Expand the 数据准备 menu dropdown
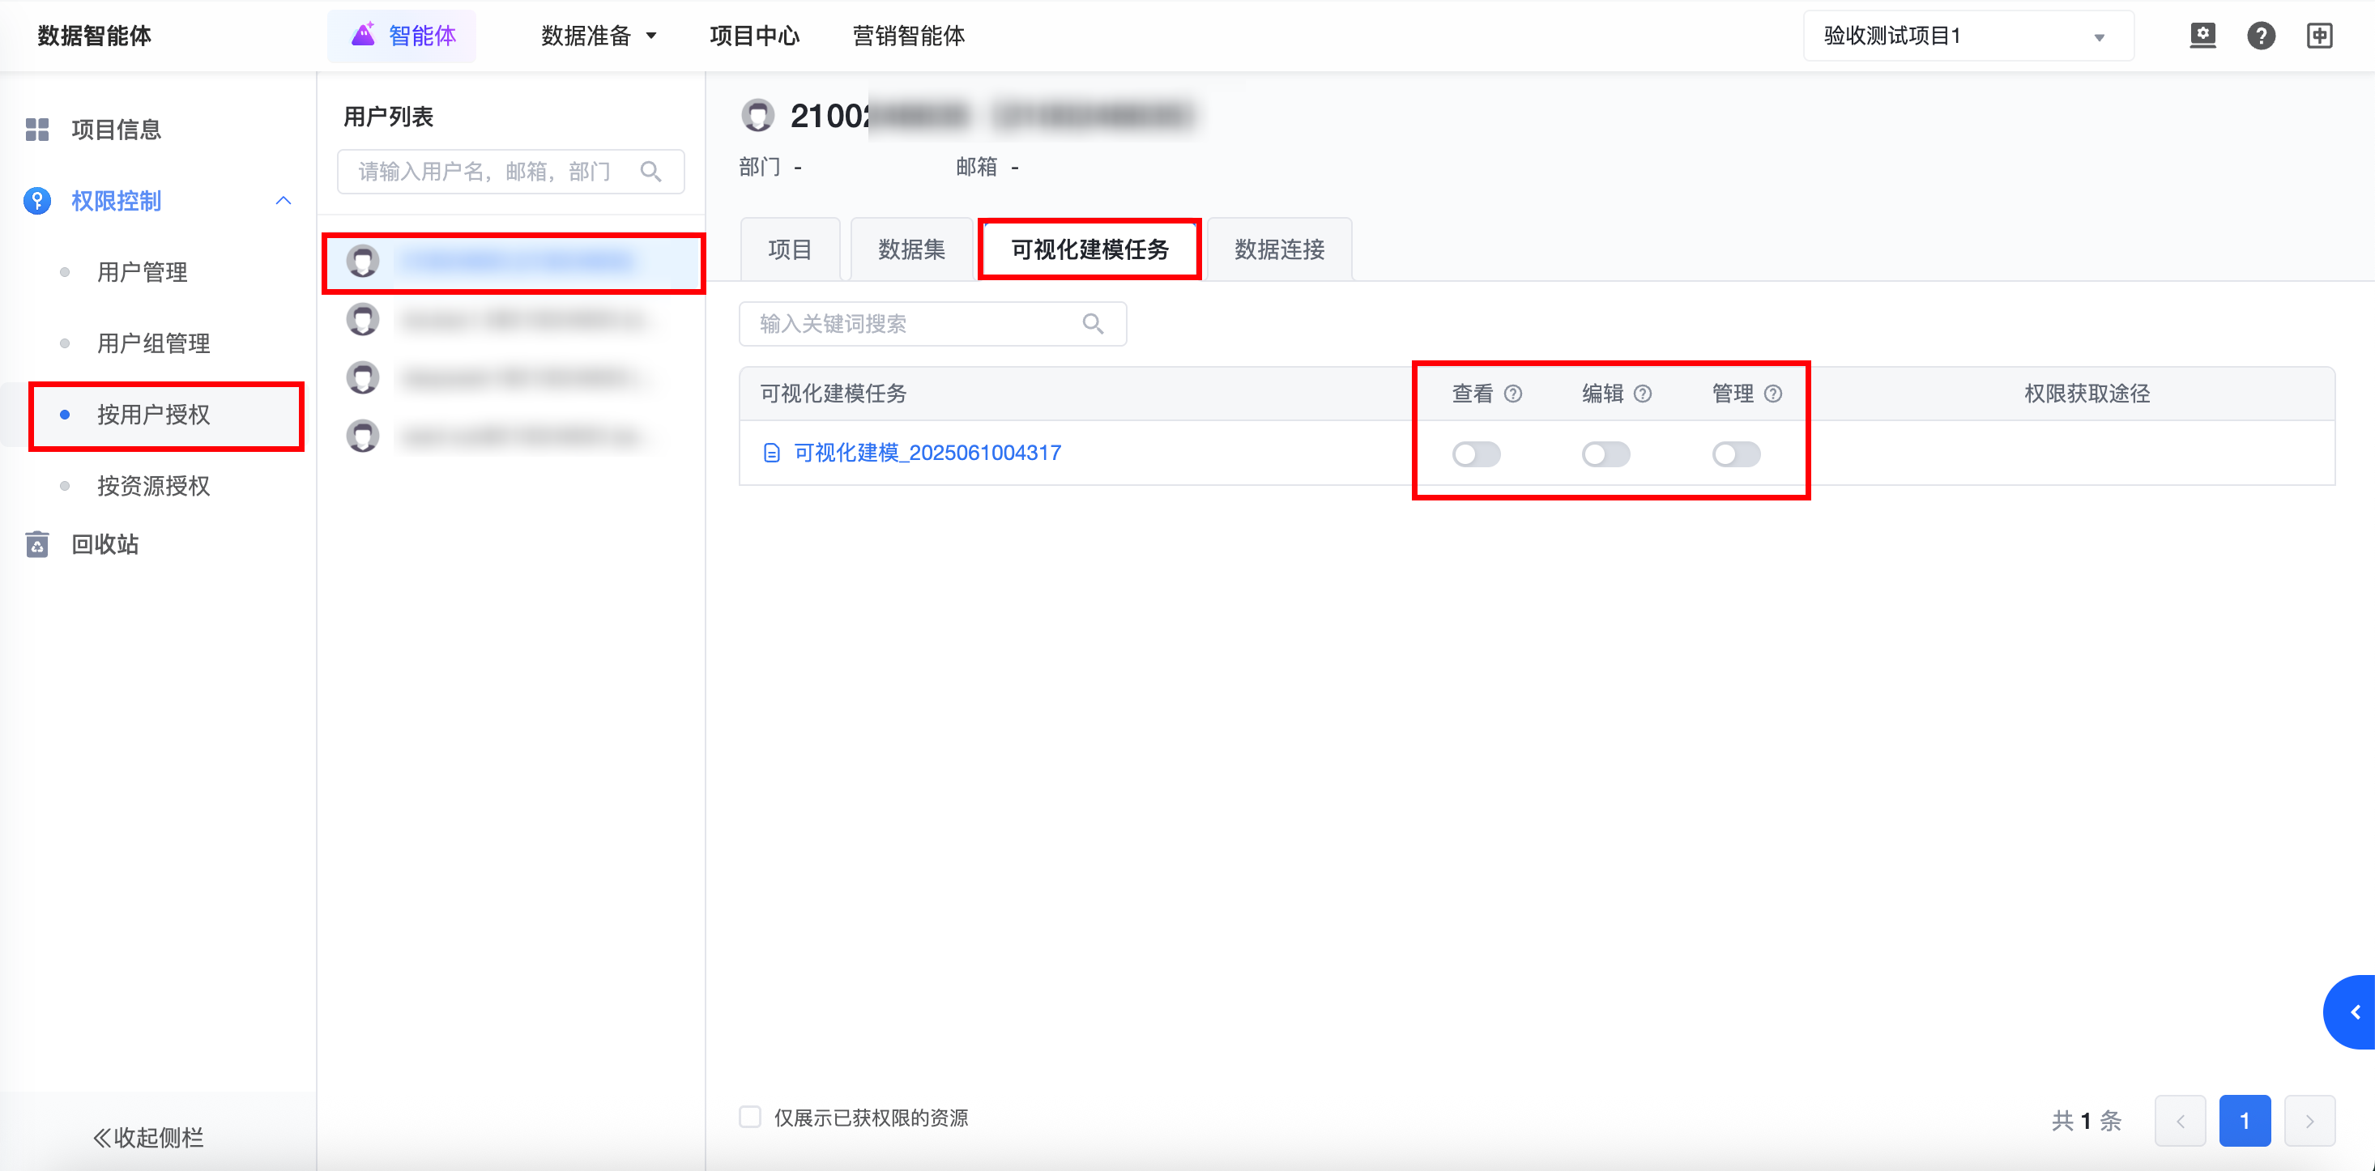 coord(599,36)
